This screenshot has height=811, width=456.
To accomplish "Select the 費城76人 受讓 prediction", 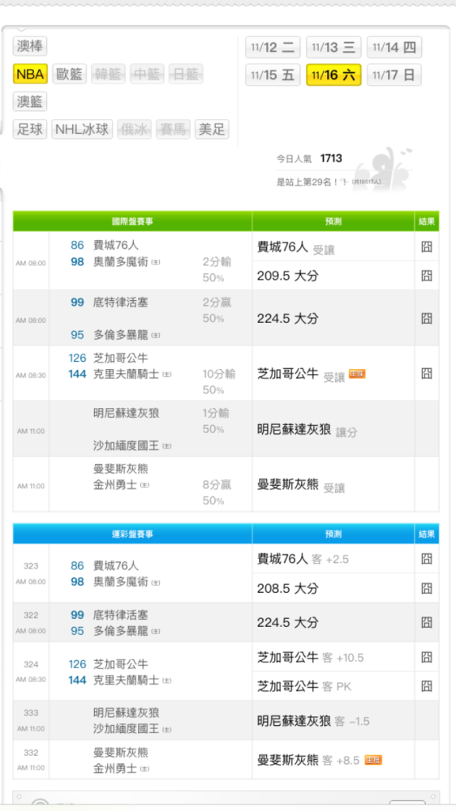I will [296, 247].
